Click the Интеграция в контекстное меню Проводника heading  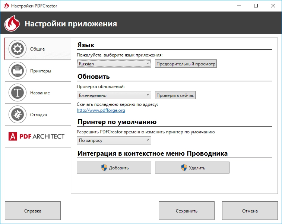point(152,153)
